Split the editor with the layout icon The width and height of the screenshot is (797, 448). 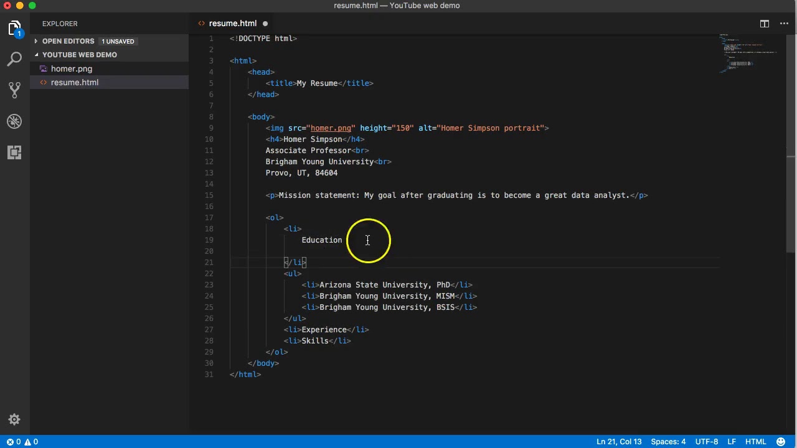764,24
